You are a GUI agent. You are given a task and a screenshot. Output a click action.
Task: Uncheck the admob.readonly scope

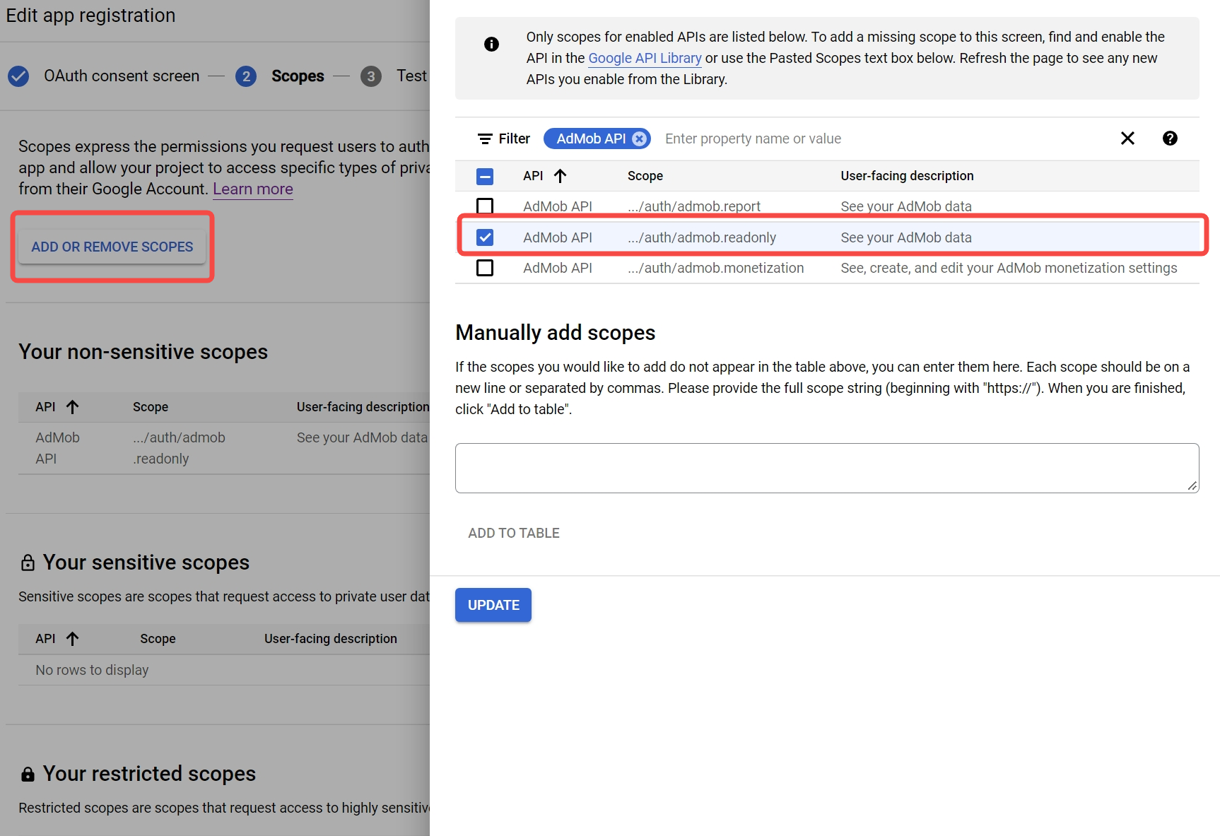485,237
